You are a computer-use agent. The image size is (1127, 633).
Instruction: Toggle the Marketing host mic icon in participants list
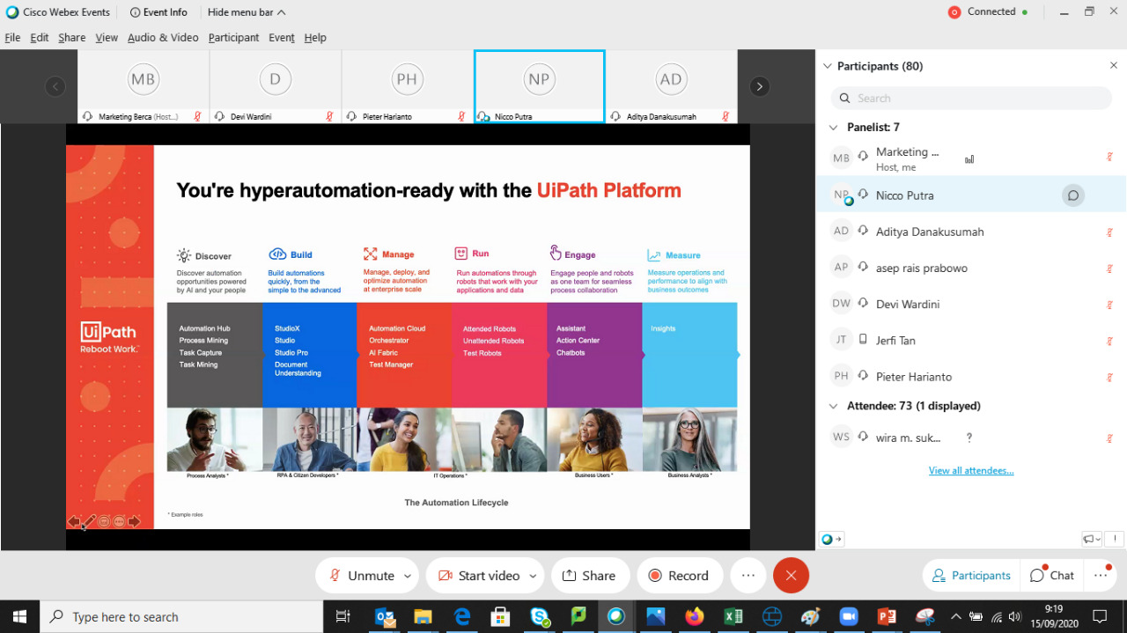[x=1109, y=158]
